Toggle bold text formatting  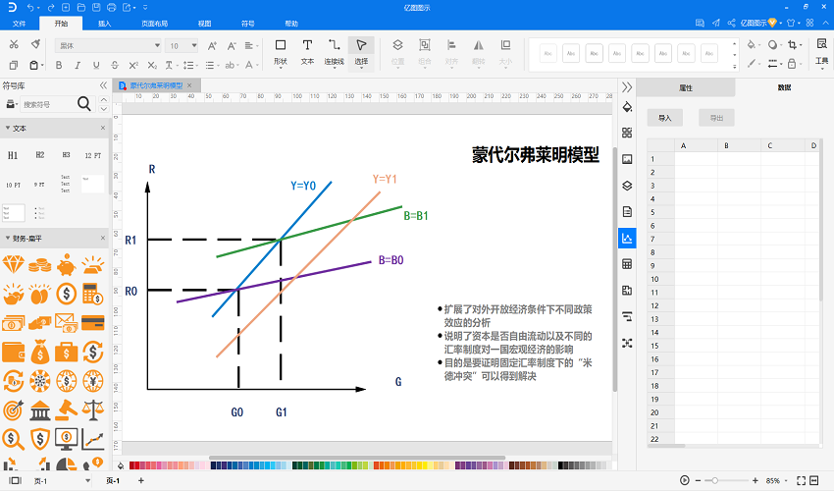pyautogui.click(x=58, y=65)
